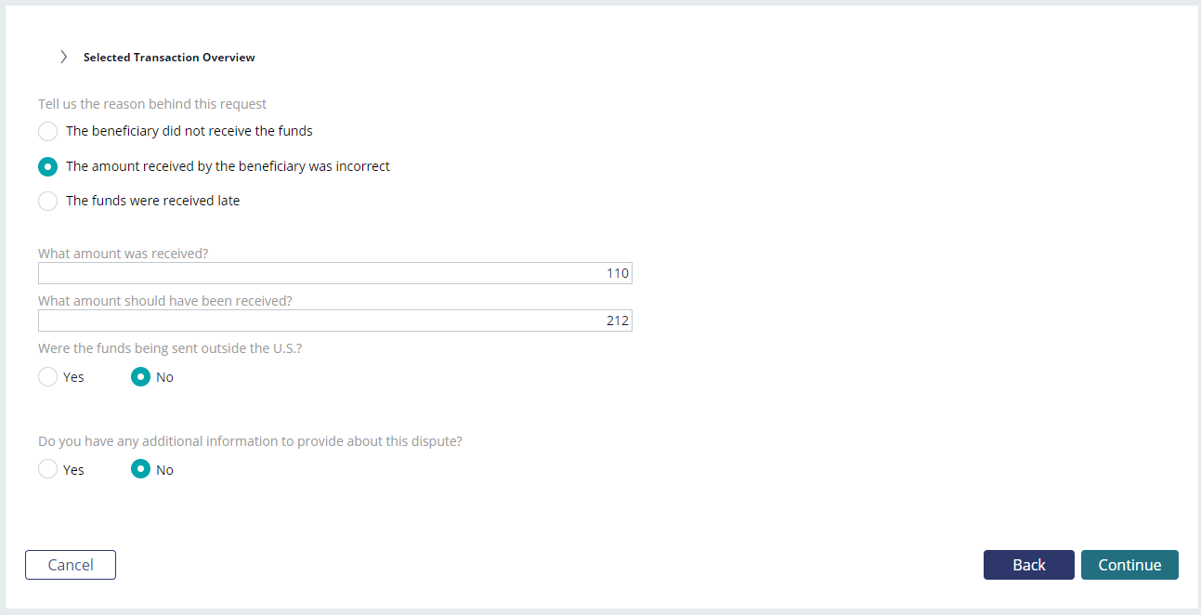This screenshot has height=615, width=1201.
Task: Expand the Selected Transaction Overview chevron
Action: click(x=63, y=57)
